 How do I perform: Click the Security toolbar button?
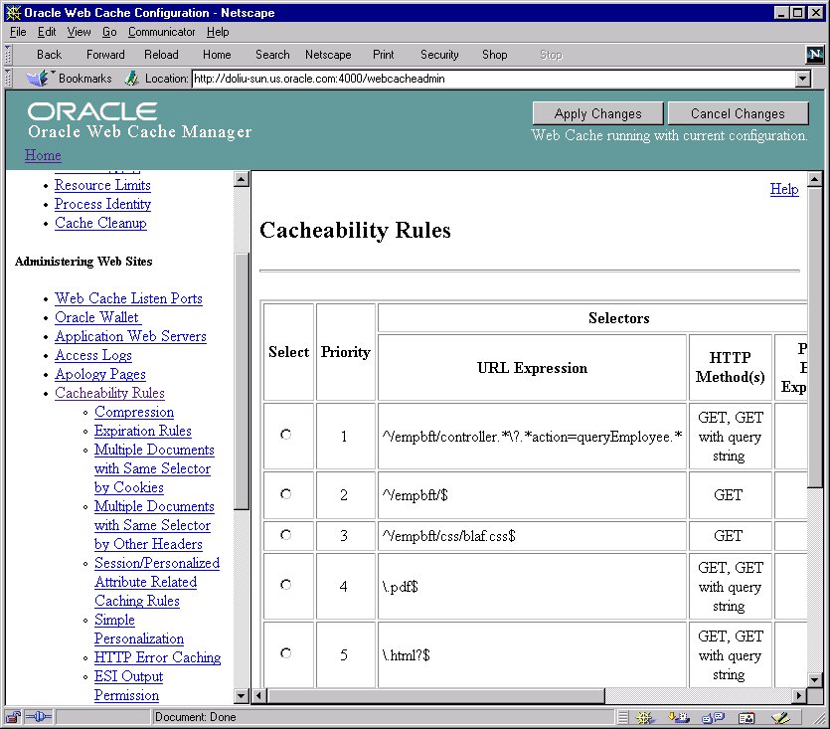pos(439,55)
